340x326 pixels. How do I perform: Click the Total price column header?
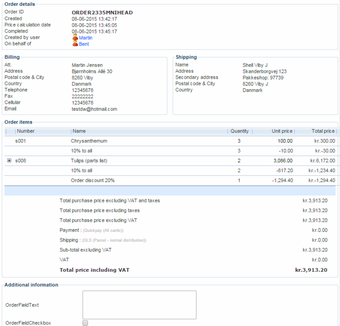pos(323,131)
